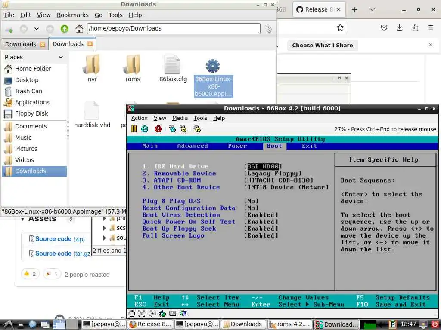Click the teal hard reset icon in 86Box
This screenshot has width=441, height=330.
click(x=145, y=129)
